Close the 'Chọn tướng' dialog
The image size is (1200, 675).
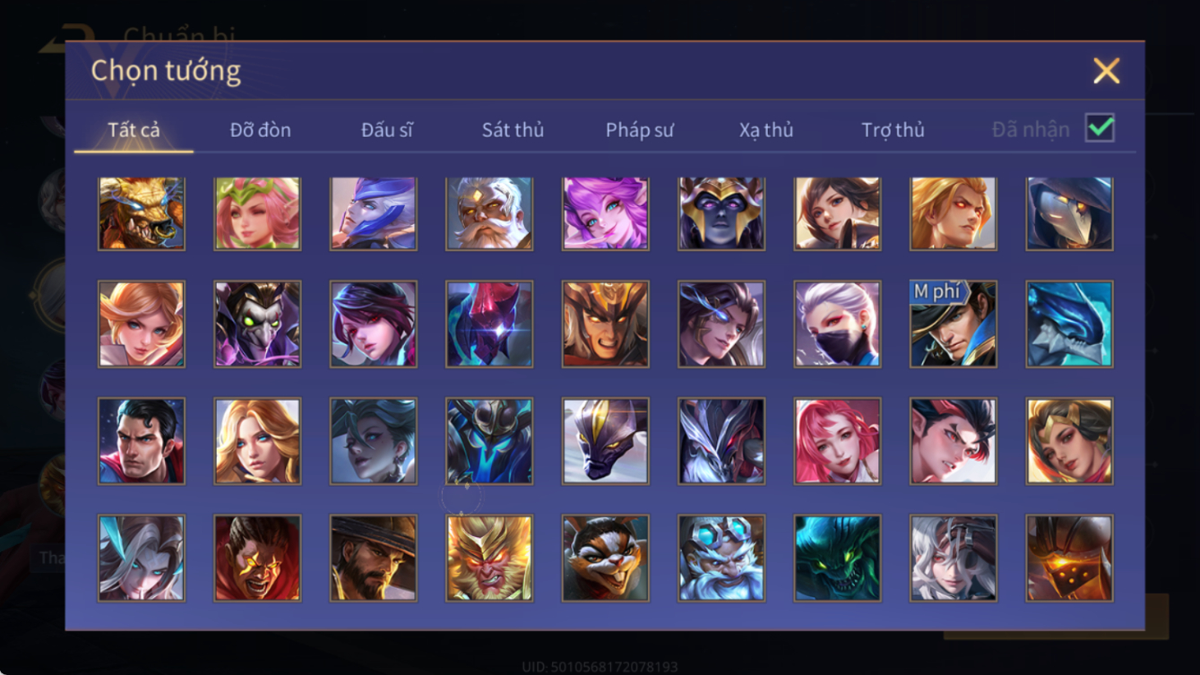pos(1107,71)
